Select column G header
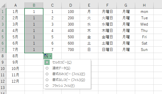Image resolution: width=162 pixels, height=94 pixels. click(126, 5)
